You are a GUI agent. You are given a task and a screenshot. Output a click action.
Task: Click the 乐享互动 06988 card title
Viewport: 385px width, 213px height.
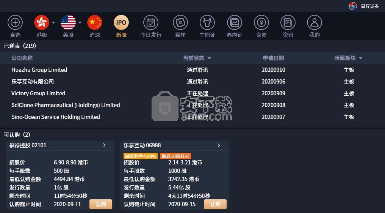click(x=142, y=145)
